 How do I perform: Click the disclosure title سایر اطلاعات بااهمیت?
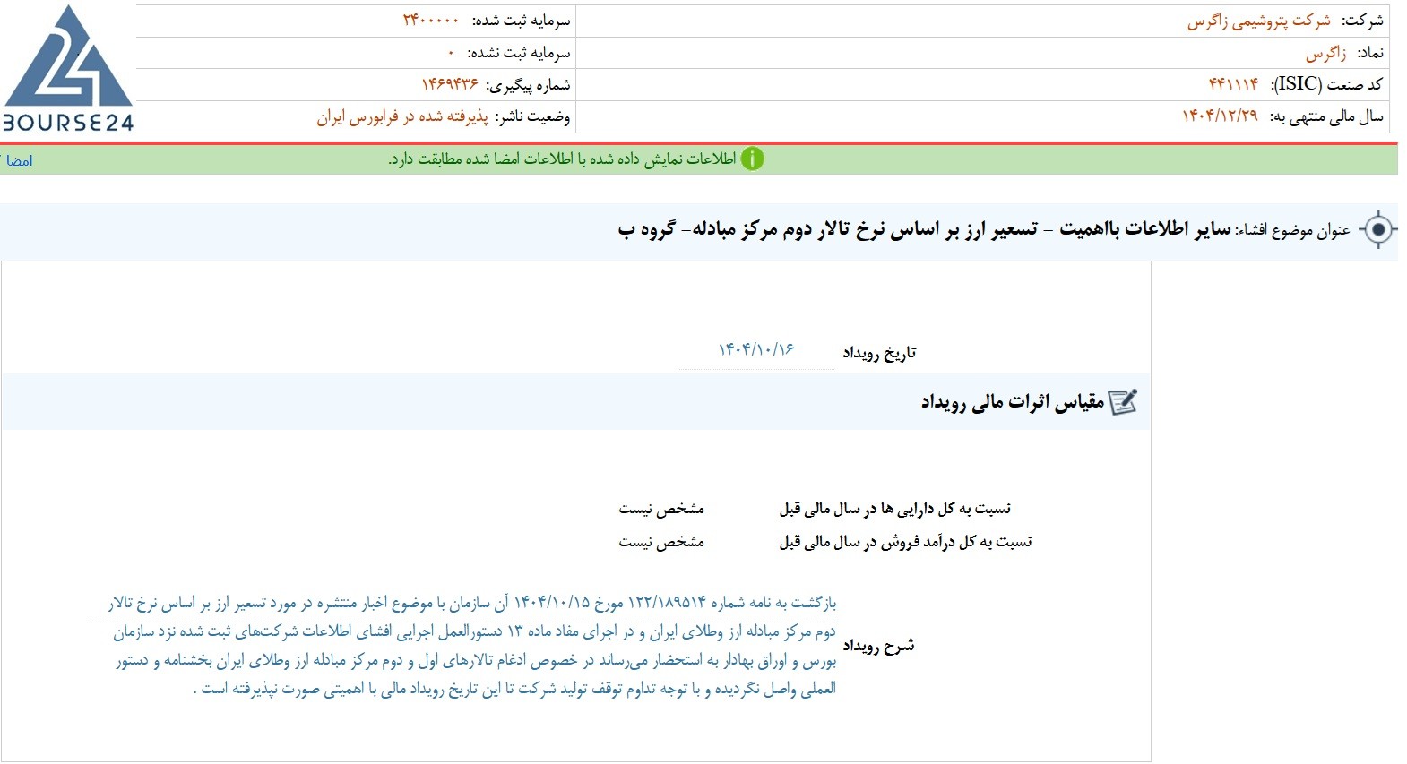click(1145, 229)
